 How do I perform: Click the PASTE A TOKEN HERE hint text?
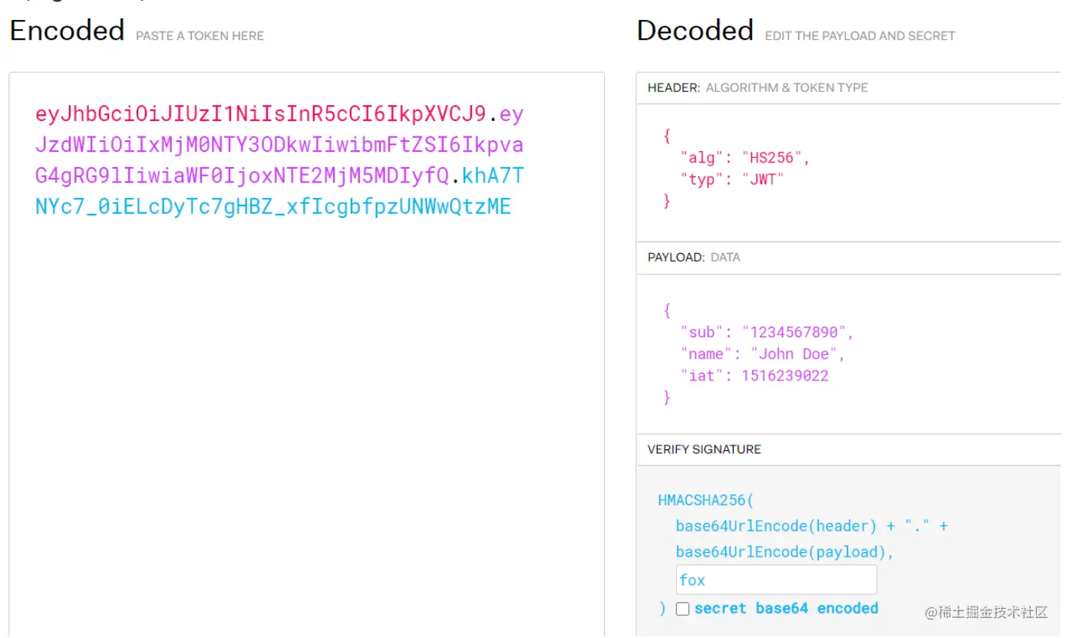point(200,36)
